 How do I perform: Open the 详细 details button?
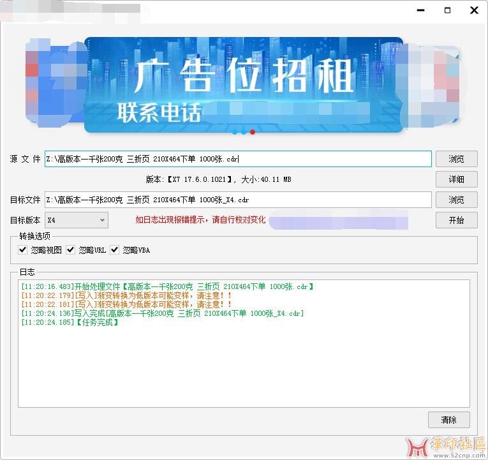click(x=456, y=179)
